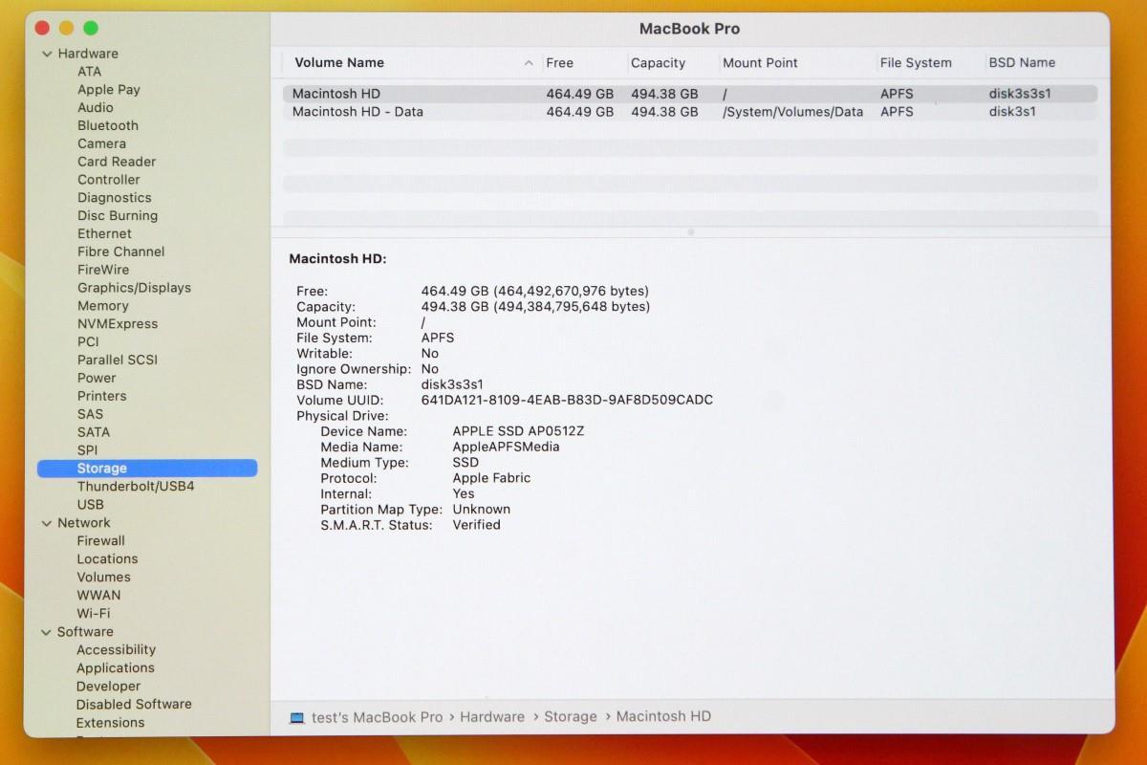Open the Printers entry

coord(102,397)
